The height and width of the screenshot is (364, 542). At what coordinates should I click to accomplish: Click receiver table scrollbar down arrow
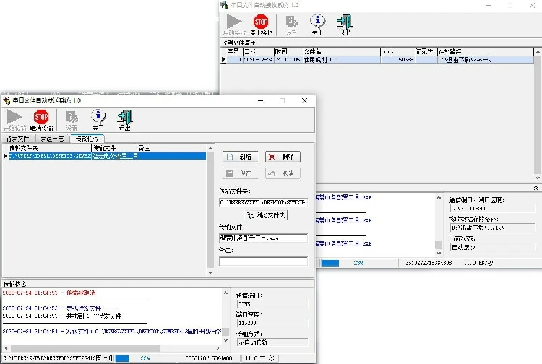(x=538, y=178)
